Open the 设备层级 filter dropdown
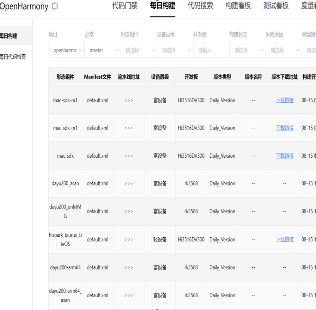Viewport: 316px width, 310px height. pyautogui.click(x=175, y=50)
